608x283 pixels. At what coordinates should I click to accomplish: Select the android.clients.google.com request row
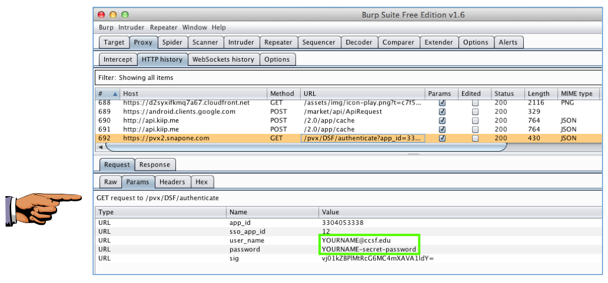[x=348, y=112]
